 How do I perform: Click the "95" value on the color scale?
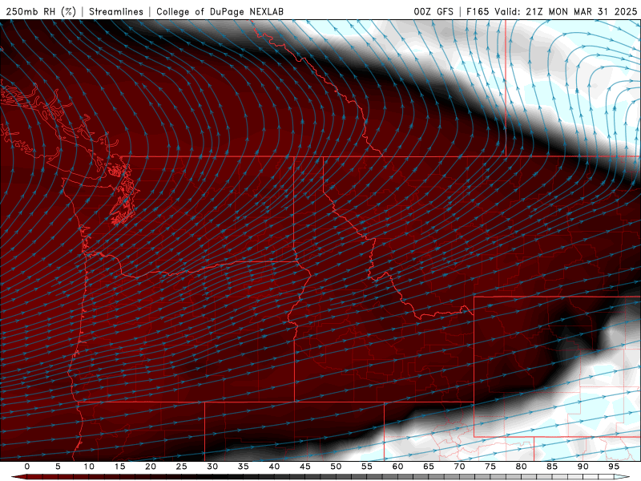tap(614, 467)
